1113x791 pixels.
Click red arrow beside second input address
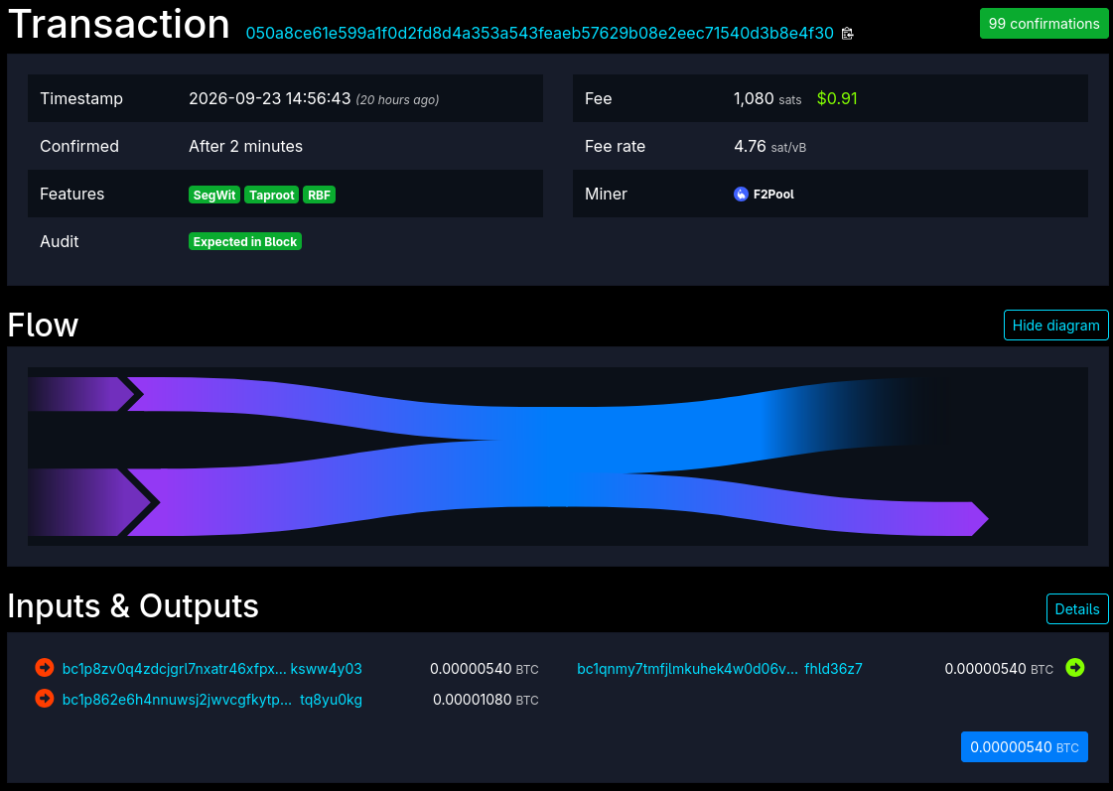point(44,698)
